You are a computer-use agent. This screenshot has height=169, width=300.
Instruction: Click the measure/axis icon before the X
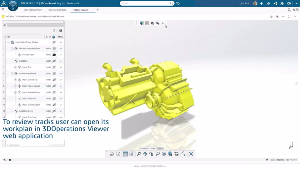pyautogui.click(x=184, y=154)
